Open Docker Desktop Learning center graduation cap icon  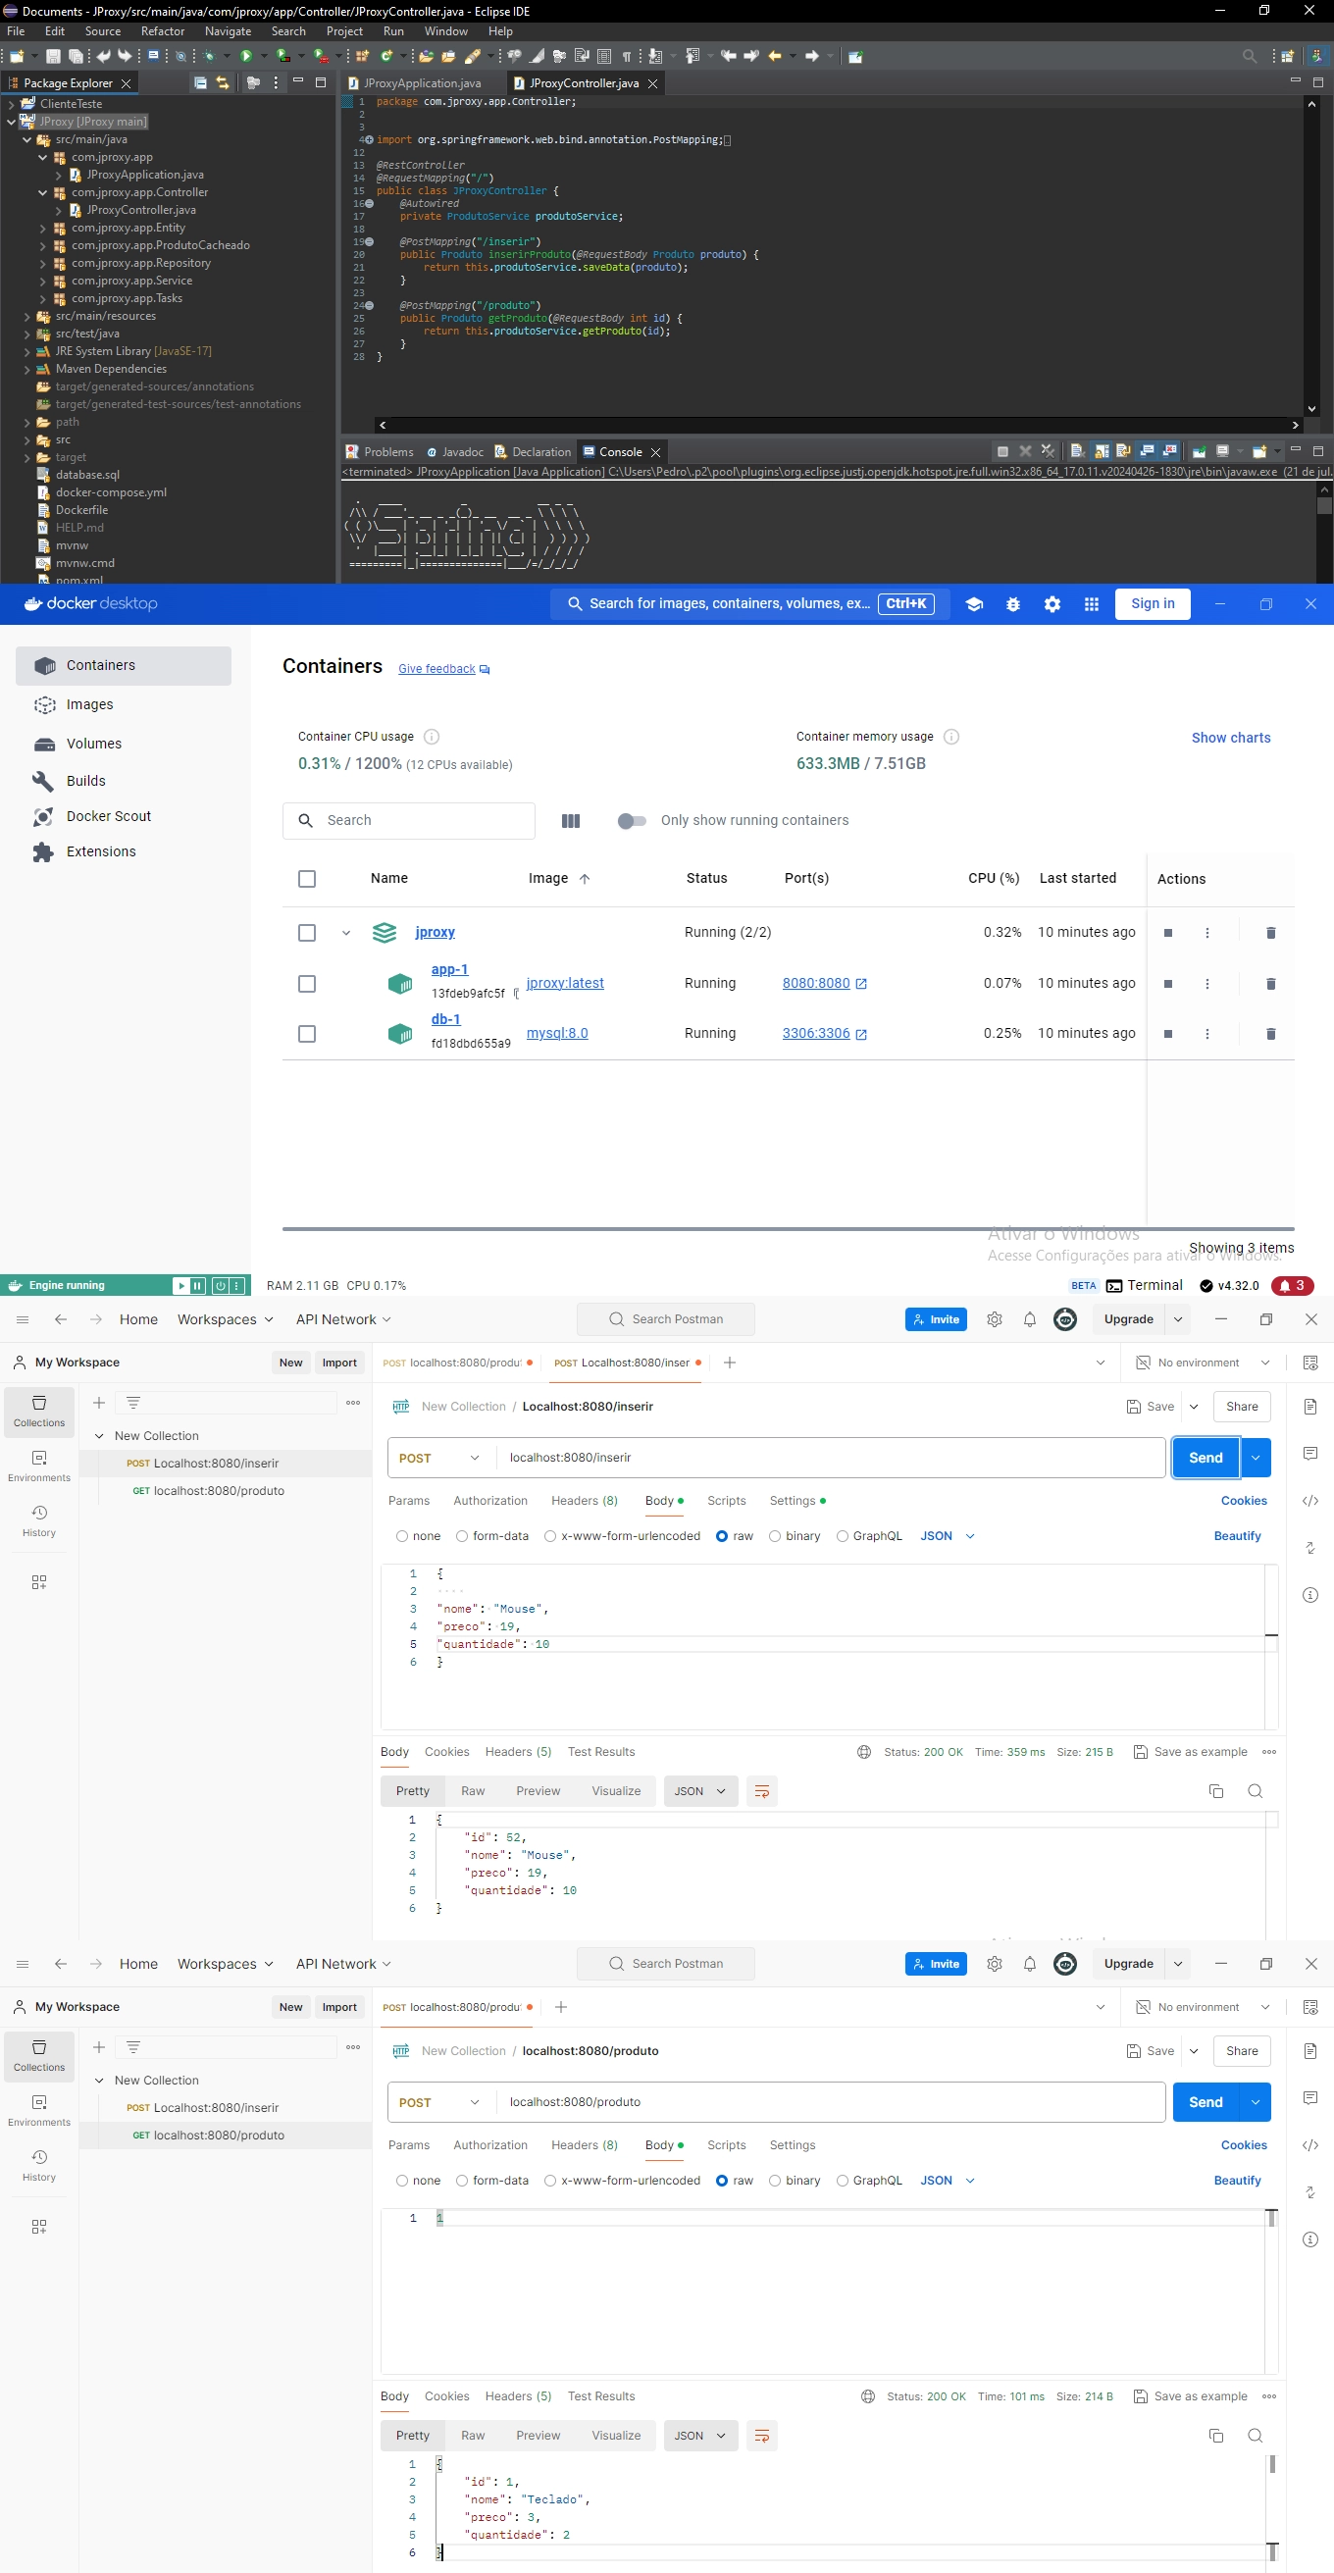tap(974, 604)
